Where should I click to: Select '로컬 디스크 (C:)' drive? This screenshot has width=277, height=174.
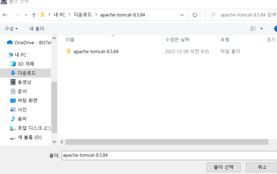[34, 128]
